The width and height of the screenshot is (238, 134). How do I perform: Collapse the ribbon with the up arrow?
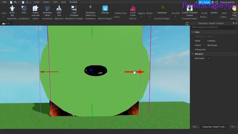coord(196,2)
